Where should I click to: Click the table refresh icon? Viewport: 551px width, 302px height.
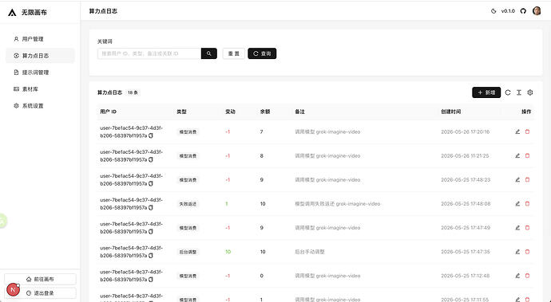pyautogui.click(x=508, y=92)
